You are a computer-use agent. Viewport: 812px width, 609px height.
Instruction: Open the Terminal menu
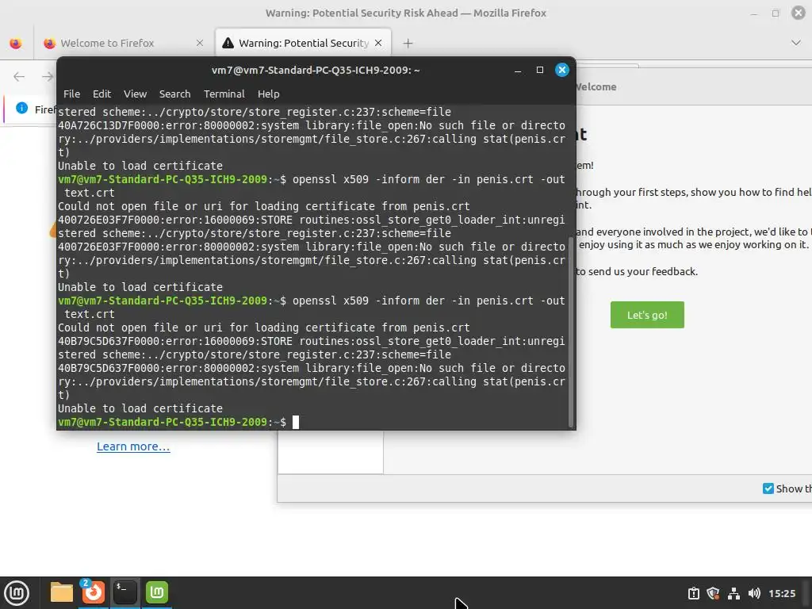pyautogui.click(x=224, y=94)
